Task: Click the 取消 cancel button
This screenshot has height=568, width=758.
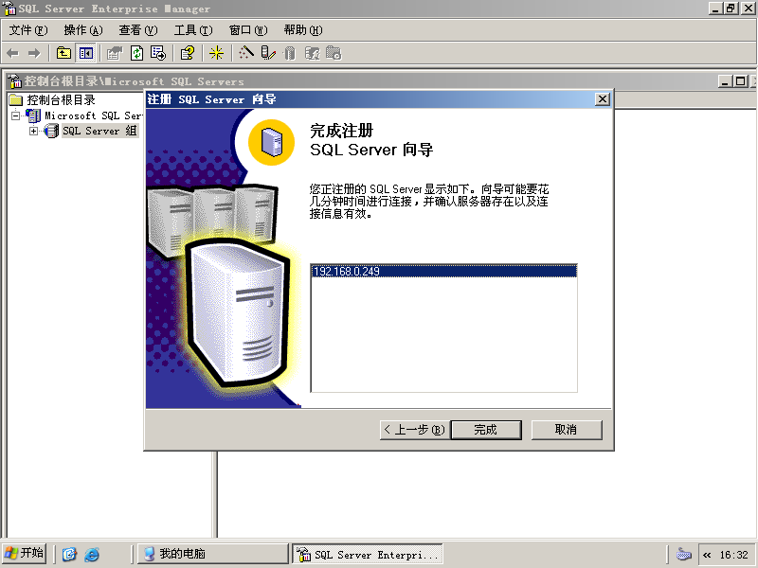Action: point(567,430)
